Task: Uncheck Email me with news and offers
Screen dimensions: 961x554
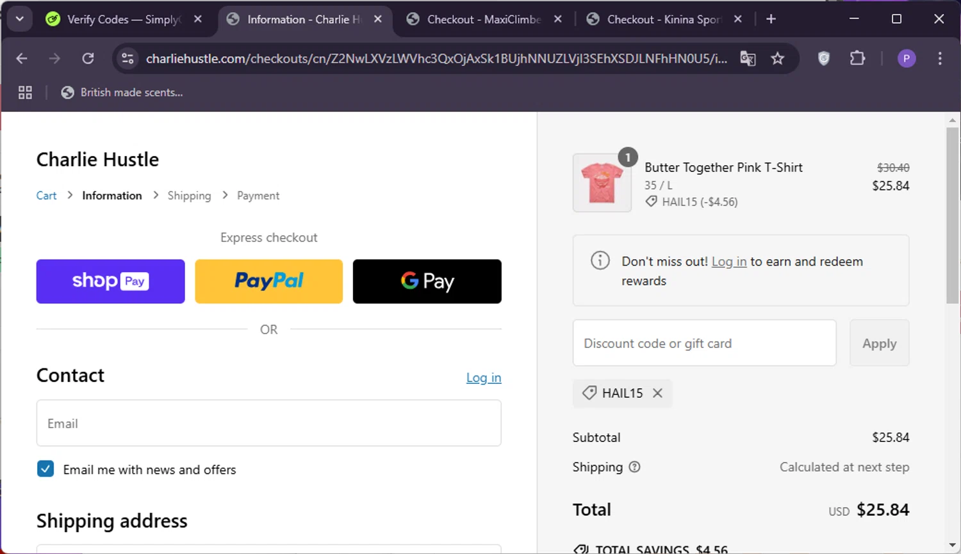Action: 45,469
